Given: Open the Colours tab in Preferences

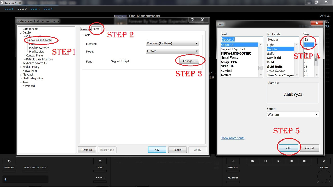Looking at the screenshot, I should click(86, 29).
